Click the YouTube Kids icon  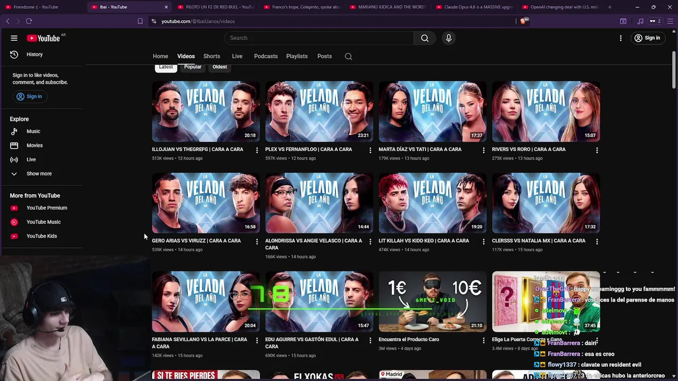[14, 236]
